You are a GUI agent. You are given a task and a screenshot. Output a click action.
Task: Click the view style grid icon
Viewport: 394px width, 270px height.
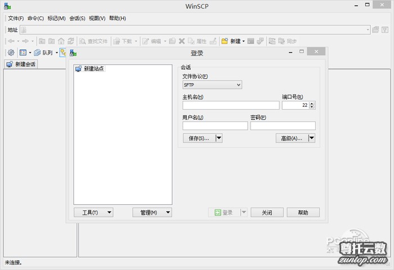[23, 52]
